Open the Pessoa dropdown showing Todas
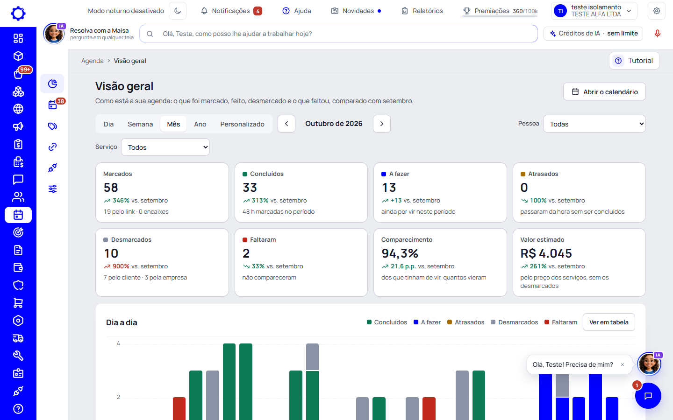The image size is (673, 420). [x=594, y=124]
